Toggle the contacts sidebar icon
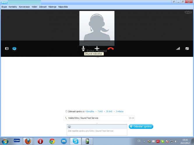This screenshot has height=145, width=194. coord(7,48)
